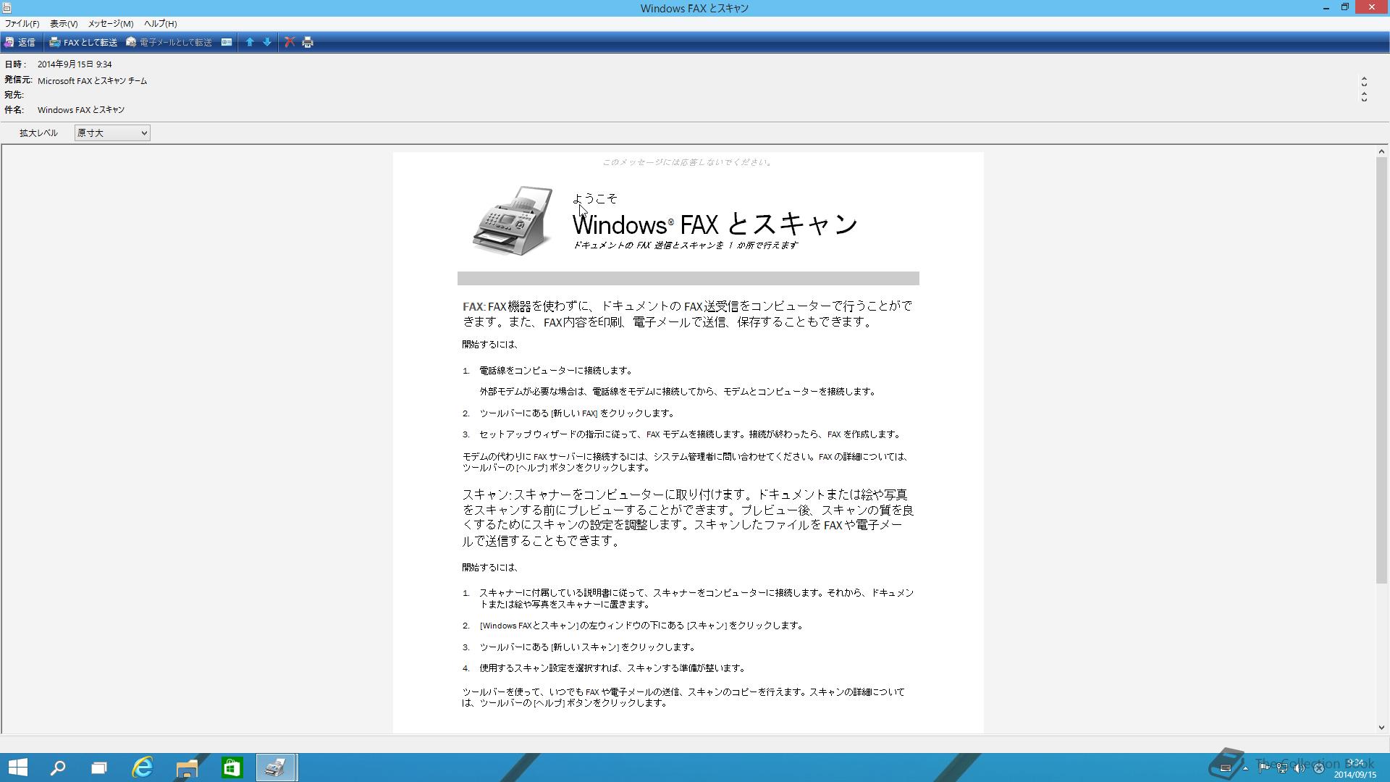
Task: Click the round X tray icon
Action: [1319, 768]
